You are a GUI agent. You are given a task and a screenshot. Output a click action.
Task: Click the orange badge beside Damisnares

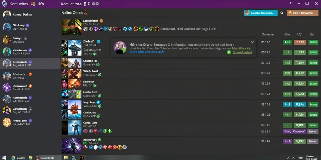[30, 86]
